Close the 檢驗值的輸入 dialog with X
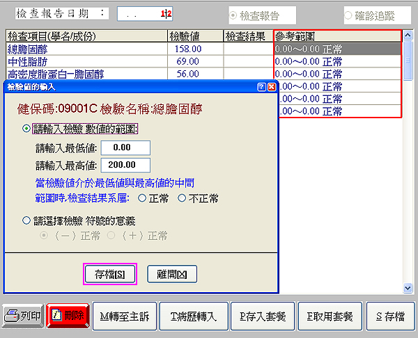The image size is (418, 338). pos(272,87)
